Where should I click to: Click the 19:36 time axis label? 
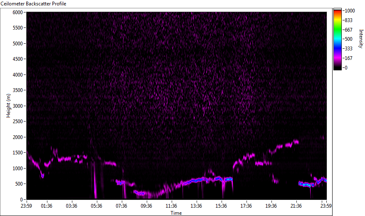point(271,206)
